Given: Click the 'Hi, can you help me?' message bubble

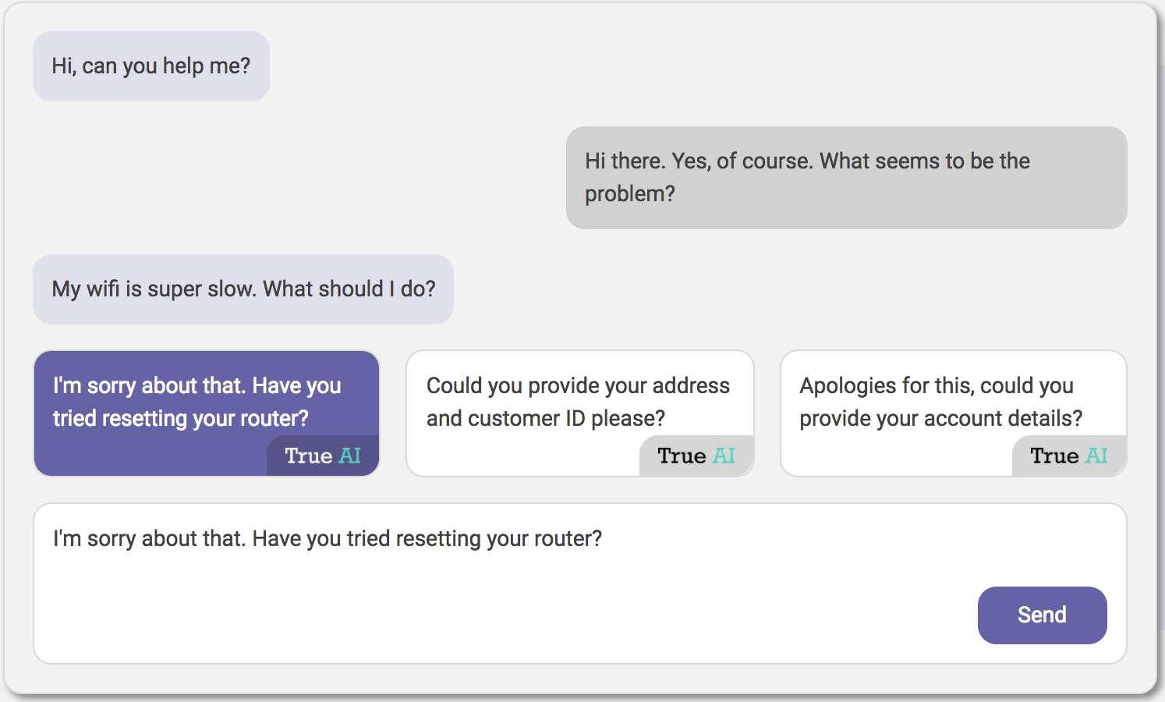Looking at the screenshot, I should point(151,66).
